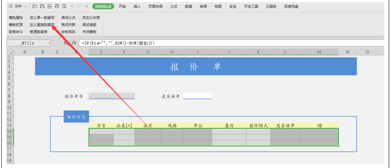Screen dimensions: 390x168
Task: Click the 模板属性 button
Action: click(16, 17)
